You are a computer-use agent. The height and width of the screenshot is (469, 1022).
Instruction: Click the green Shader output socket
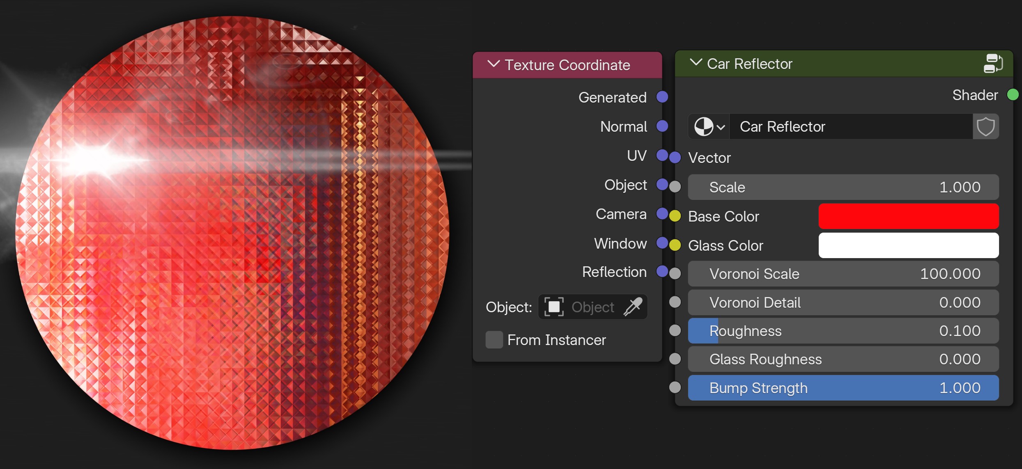tap(1013, 95)
